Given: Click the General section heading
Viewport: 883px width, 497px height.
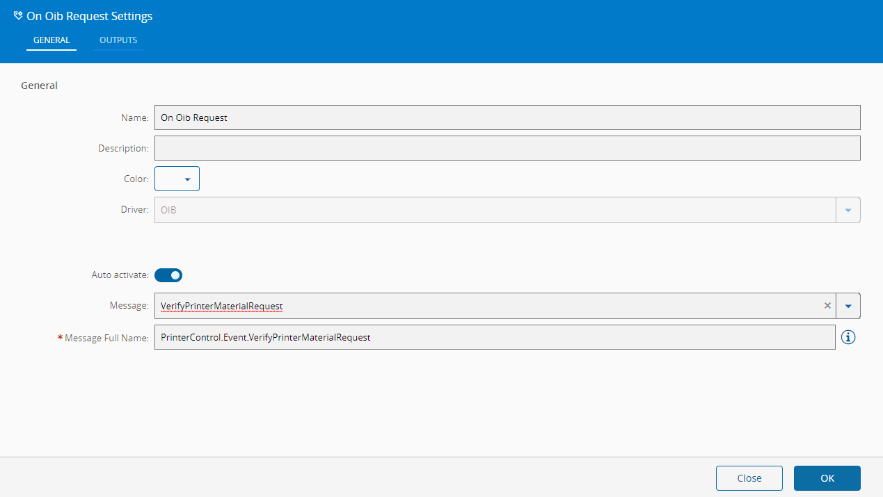Looking at the screenshot, I should 39,85.
